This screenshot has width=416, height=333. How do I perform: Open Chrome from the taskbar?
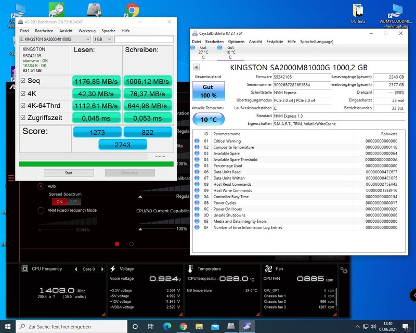183,326
